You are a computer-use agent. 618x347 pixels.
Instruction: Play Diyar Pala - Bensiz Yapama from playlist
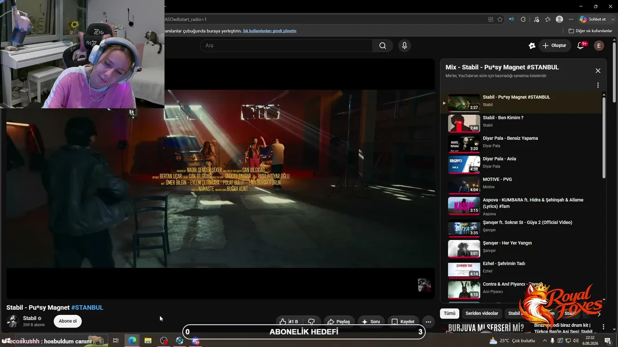click(521, 144)
